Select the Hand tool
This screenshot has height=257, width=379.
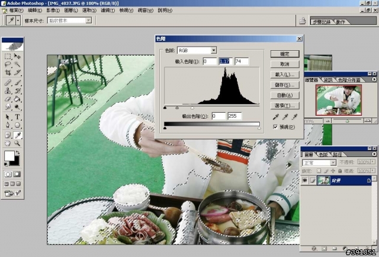[x=8, y=144]
